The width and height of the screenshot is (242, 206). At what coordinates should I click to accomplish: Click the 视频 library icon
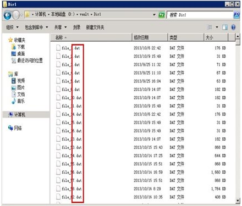point(14,81)
